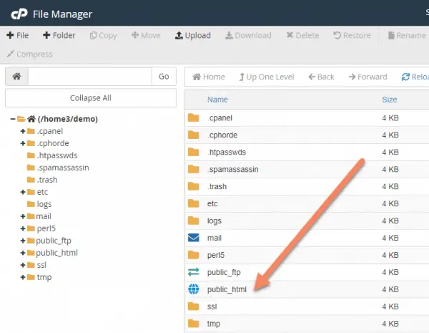Create a new file with + File
The height and width of the screenshot is (333, 429).
point(17,35)
